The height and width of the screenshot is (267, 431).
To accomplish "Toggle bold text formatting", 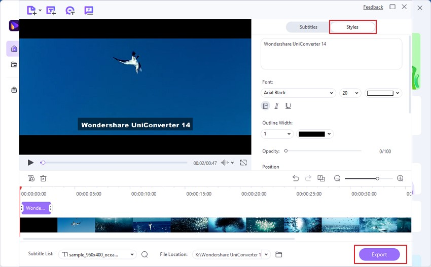I will click(x=265, y=106).
